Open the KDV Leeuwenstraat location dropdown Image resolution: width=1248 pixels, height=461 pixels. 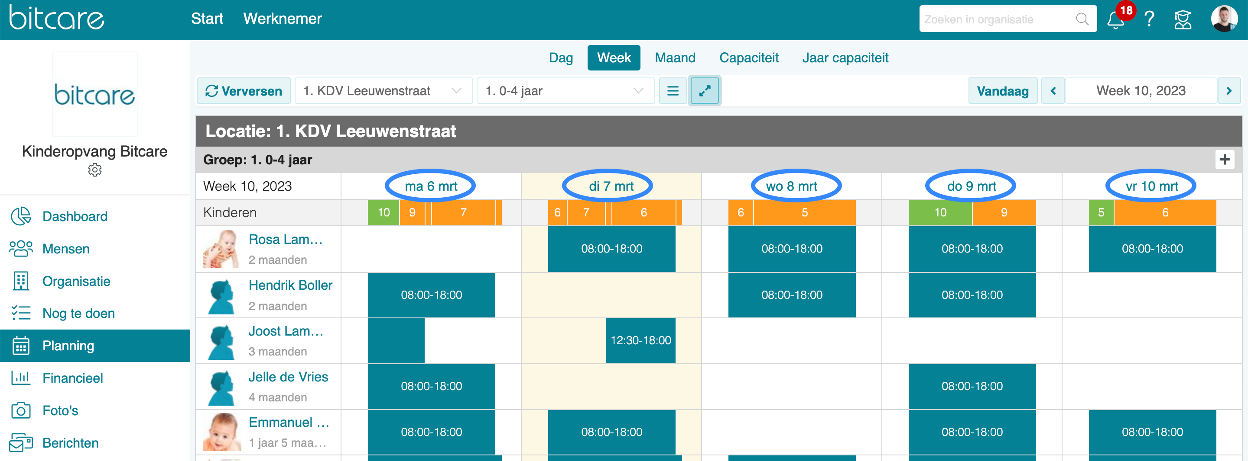tap(383, 91)
